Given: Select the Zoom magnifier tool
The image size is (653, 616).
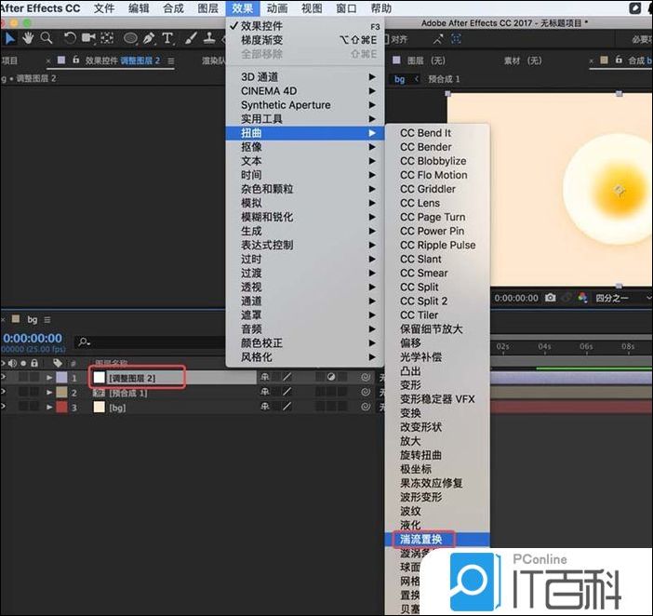Looking at the screenshot, I should pos(46,38).
